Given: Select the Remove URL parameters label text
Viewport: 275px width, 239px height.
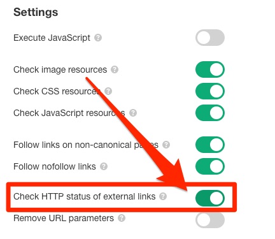Looking at the screenshot, I should tap(64, 218).
